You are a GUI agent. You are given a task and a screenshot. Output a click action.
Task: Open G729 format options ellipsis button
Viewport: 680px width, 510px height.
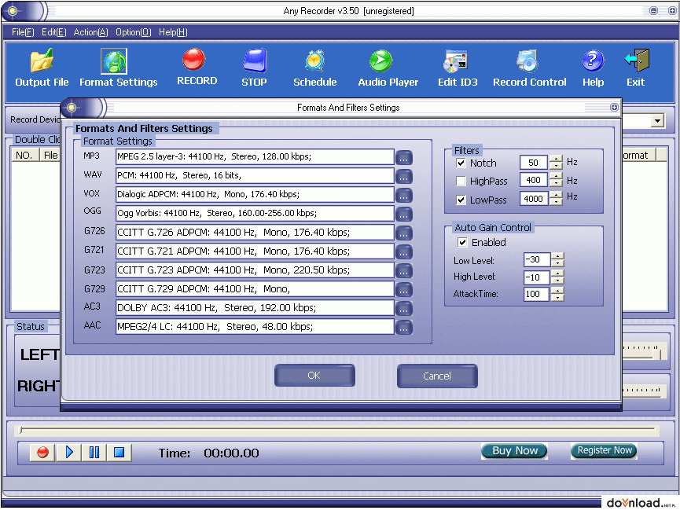click(x=404, y=290)
